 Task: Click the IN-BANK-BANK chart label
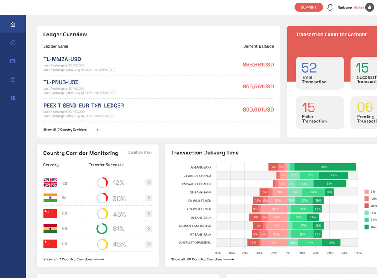(x=201, y=218)
